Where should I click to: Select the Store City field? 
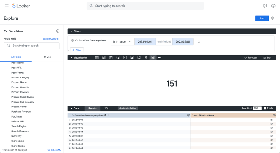coord(16,136)
